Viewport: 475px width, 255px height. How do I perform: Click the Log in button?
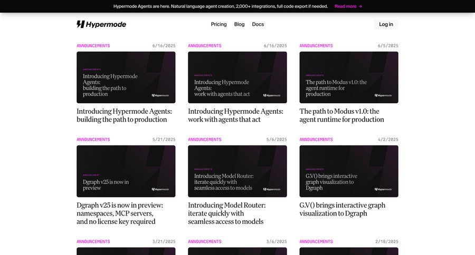point(386,24)
